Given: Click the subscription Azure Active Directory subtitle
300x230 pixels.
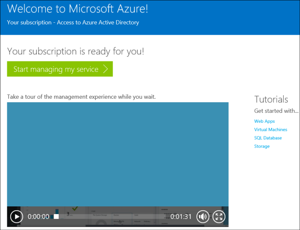Looking at the screenshot, I should [73, 22].
